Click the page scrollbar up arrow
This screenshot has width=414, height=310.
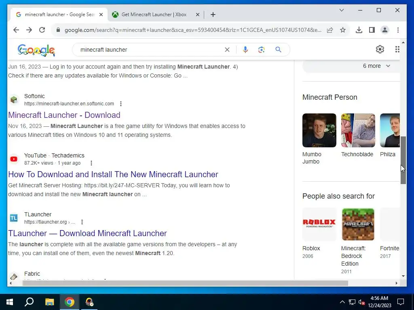pyautogui.click(x=403, y=42)
